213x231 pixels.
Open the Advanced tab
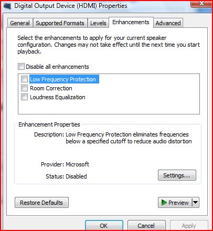pos(168,23)
